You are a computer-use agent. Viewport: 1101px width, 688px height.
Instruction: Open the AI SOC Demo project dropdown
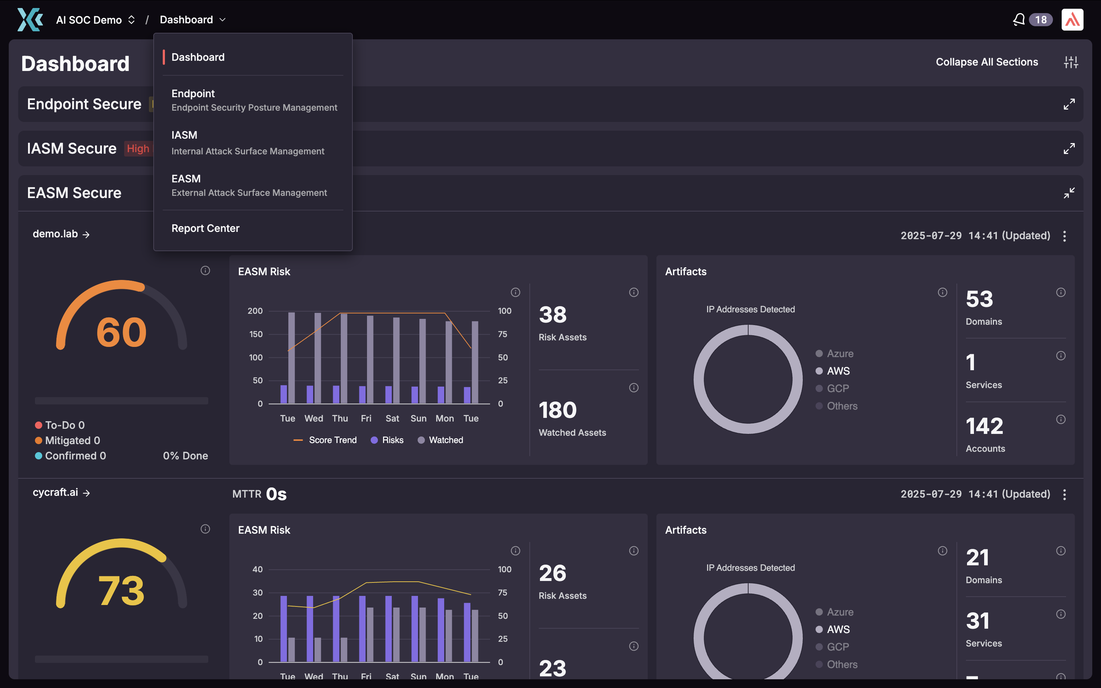point(131,20)
